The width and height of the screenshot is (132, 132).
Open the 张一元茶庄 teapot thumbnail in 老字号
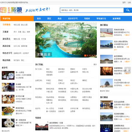[x=8, y=75]
